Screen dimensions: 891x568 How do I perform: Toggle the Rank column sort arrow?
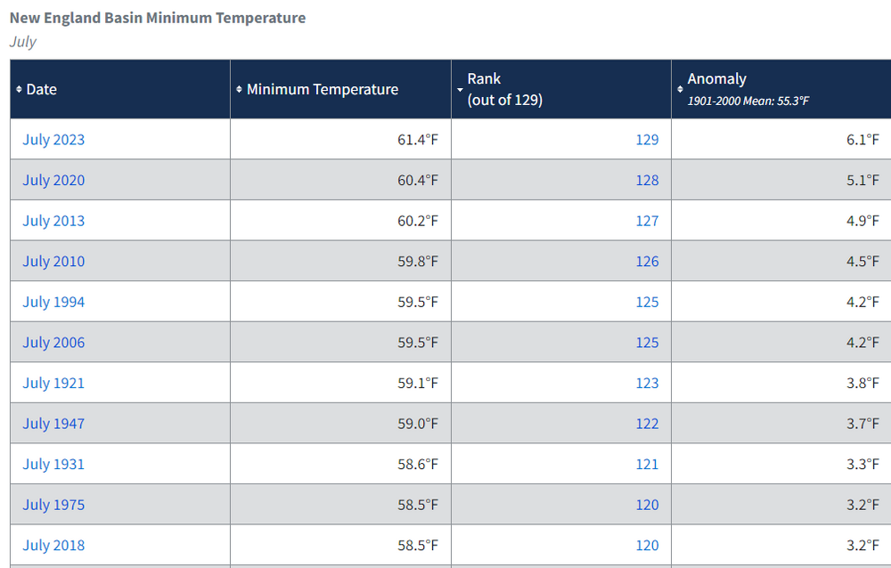pyautogui.click(x=460, y=90)
